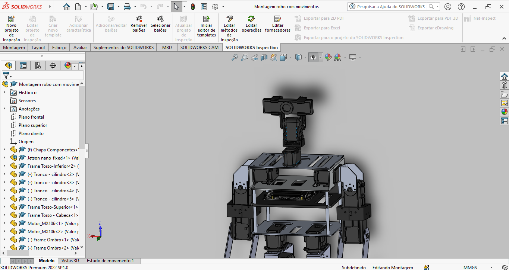
Task: Expand the Jetson nano_fixed<1> component
Action: (4, 158)
